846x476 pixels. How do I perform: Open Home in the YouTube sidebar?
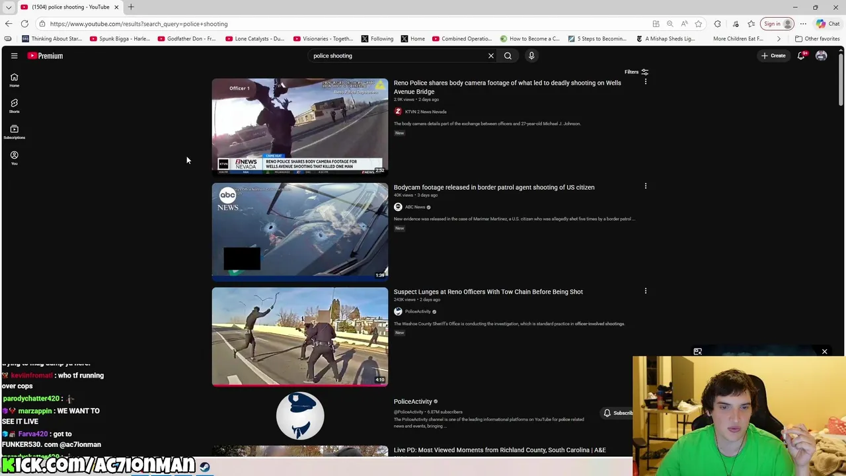(14, 80)
